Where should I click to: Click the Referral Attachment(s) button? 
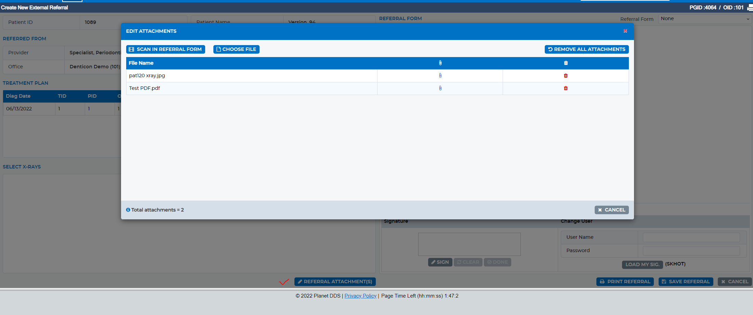tap(335, 282)
